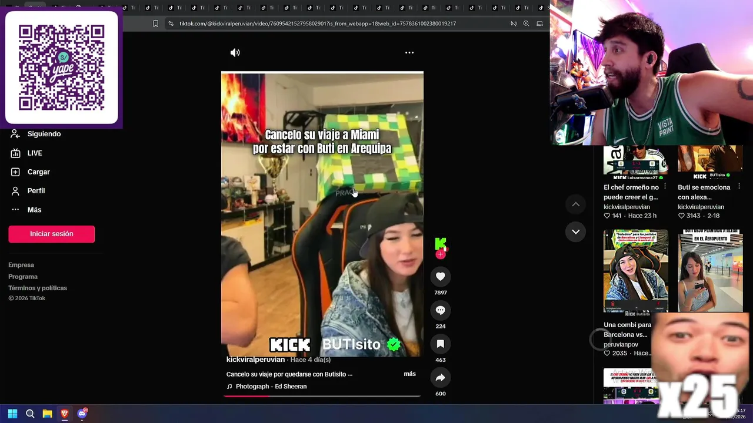Image resolution: width=753 pixels, height=423 pixels.
Task: Click the tiktok.com address bar URL
Action: pos(318,23)
